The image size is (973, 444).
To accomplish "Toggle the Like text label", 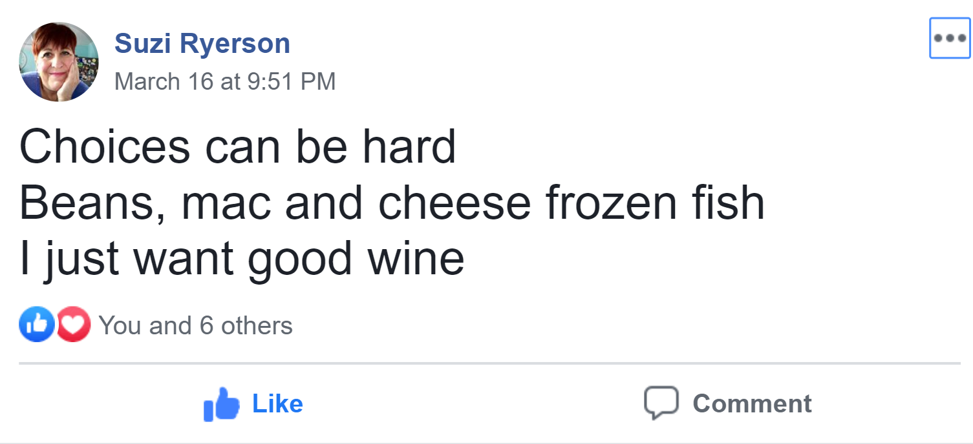I will point(277,403).
